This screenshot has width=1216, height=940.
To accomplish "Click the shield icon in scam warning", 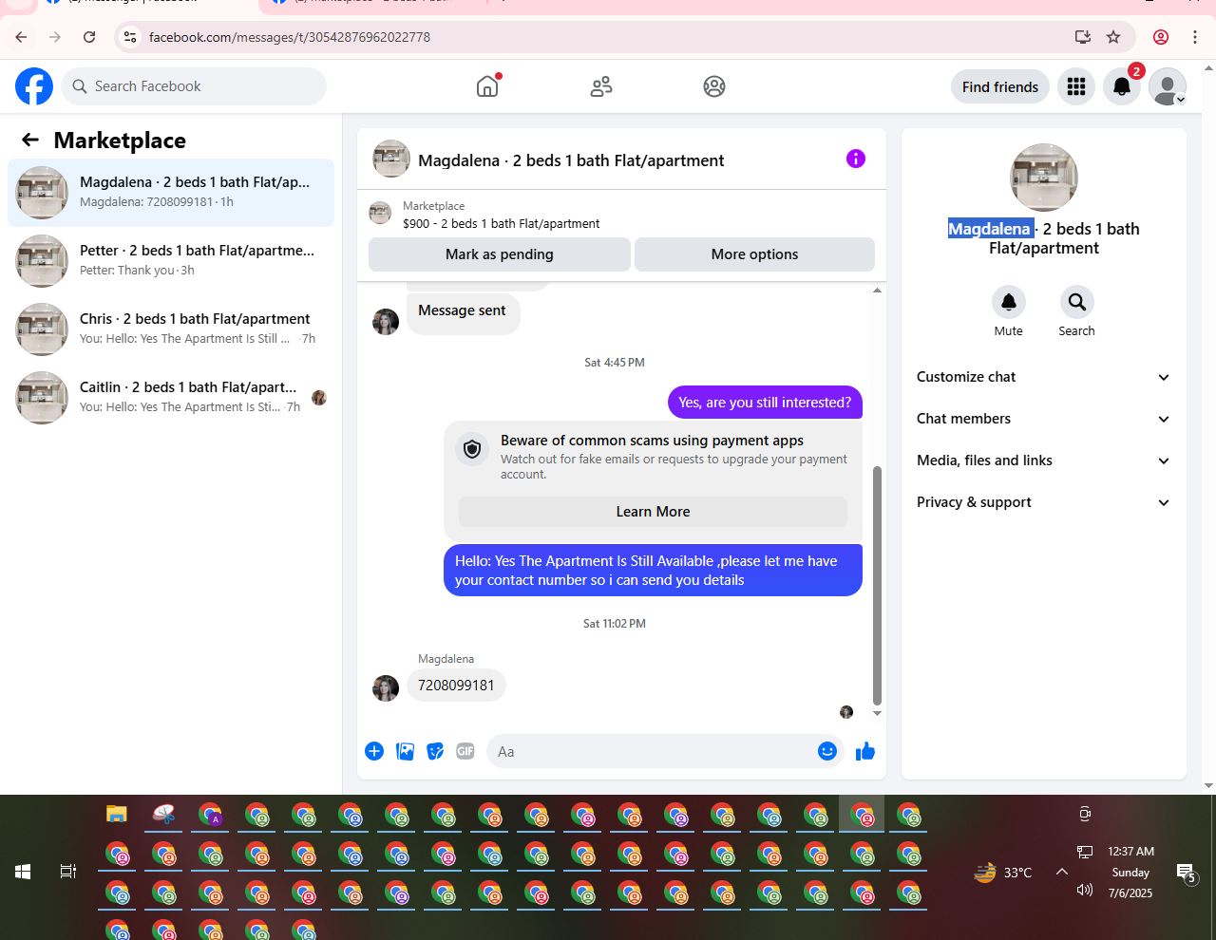I will (x=472, y=449).
